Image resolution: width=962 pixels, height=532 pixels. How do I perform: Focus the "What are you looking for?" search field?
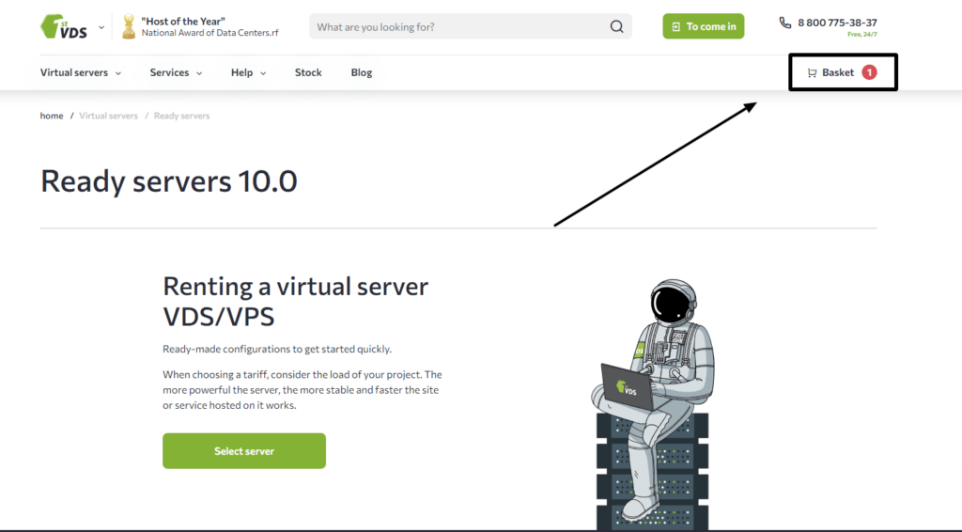471,26
